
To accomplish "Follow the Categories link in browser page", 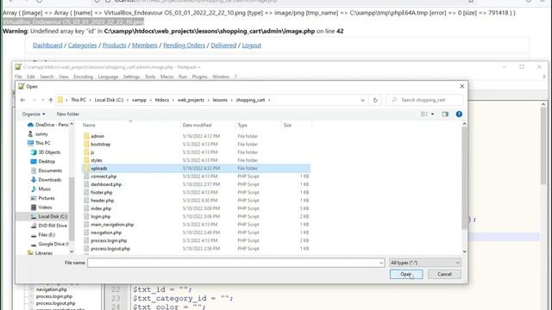I will coord(82,46).
